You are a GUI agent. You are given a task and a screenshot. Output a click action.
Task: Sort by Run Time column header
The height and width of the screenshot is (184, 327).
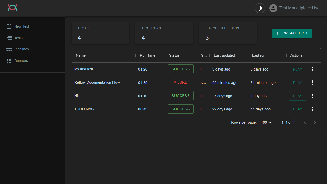(x=147, y=55)
